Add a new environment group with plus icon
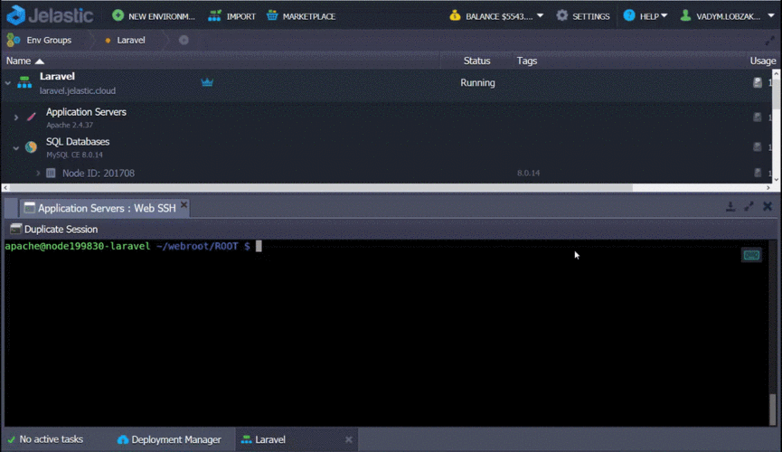 click(x=184, y=40)
